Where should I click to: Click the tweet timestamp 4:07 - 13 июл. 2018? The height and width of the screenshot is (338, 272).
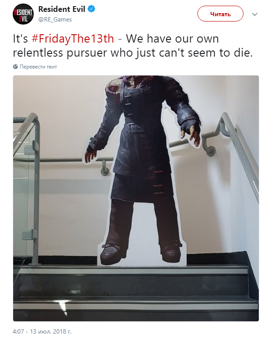(42, 331)
